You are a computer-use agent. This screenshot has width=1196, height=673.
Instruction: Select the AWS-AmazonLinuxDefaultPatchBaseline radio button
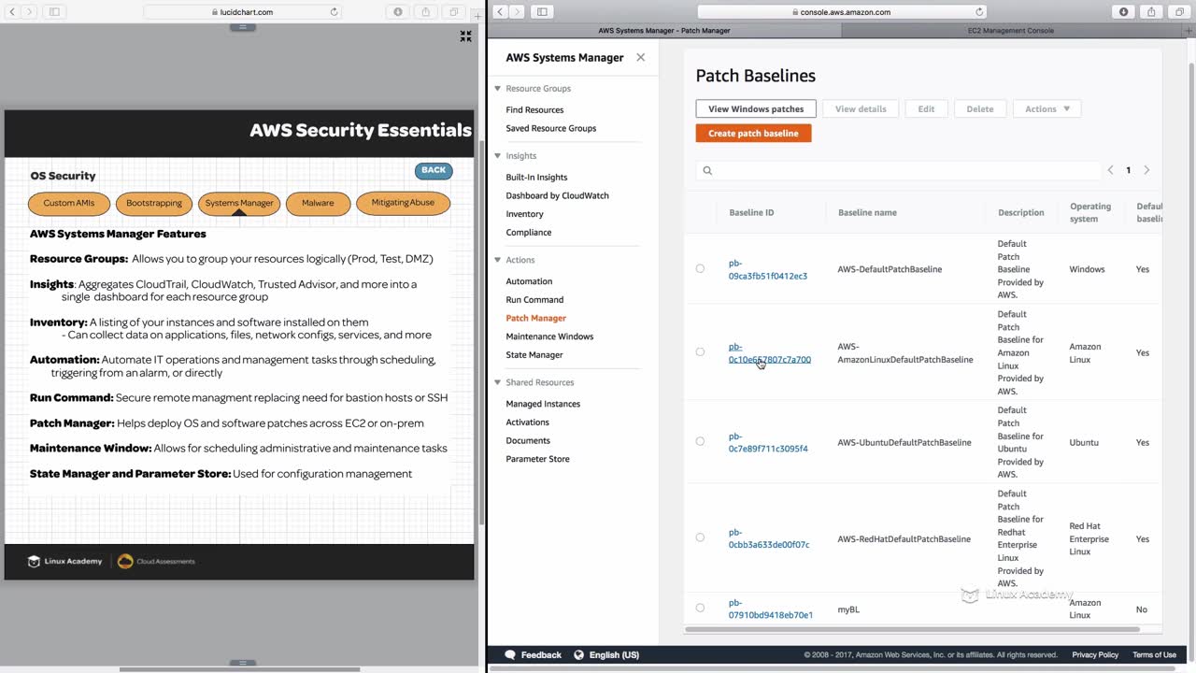pyautogui.click(x=700, y=352)
